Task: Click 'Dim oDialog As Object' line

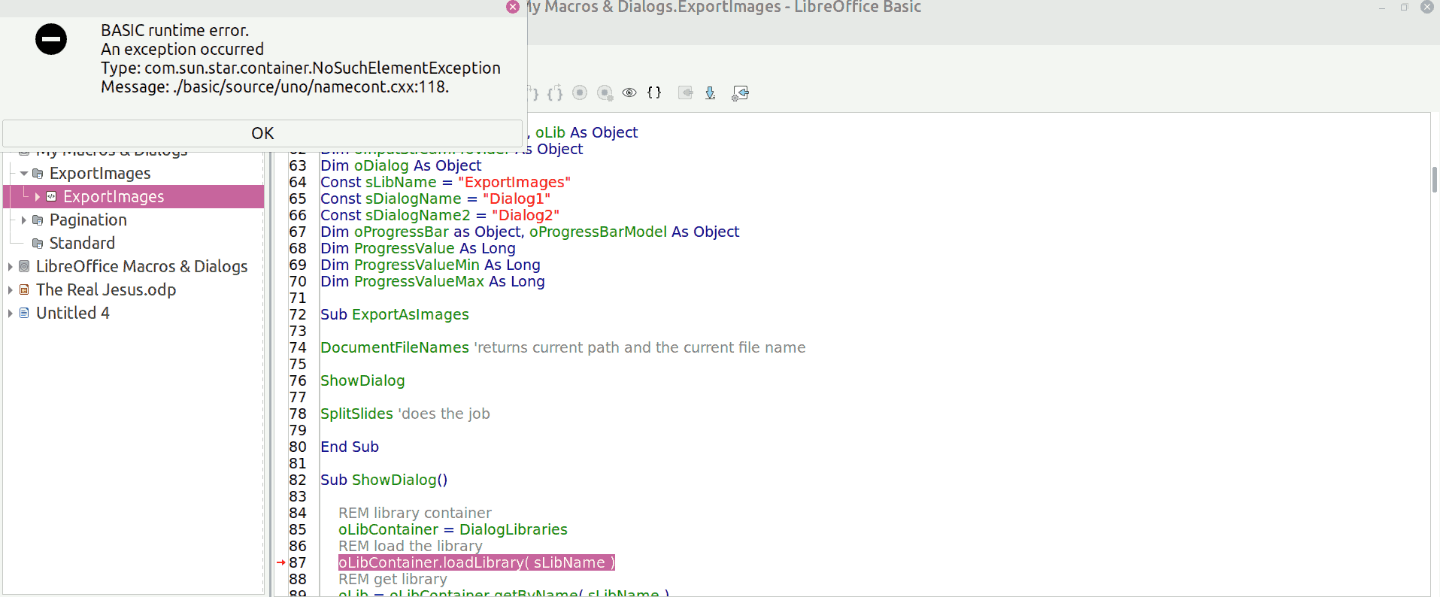Action: [401, 166]
